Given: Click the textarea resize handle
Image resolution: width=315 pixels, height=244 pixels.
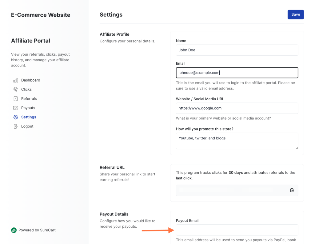Looking at the screenshot, I should (297, 148).
